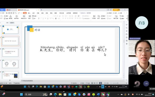
Task: Switch to Normal view icon in status bar
Action: pyautogui.click(x=92, y=83)
